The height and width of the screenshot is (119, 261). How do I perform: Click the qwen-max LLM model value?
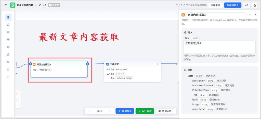click(120, 74)
